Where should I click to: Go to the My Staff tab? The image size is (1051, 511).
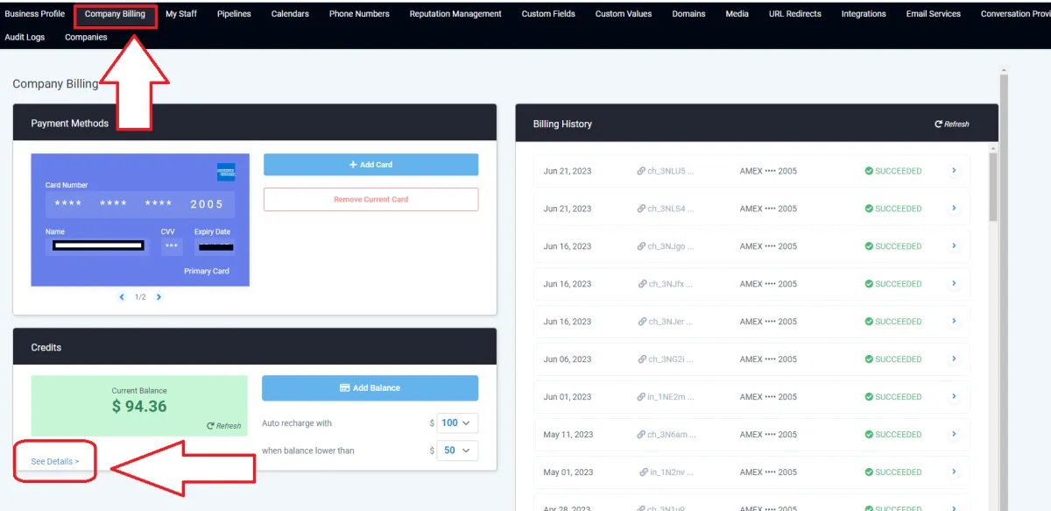tap(181, 14)
